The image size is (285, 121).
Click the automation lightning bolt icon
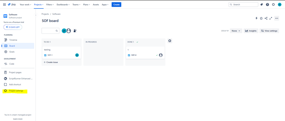pos(256,18)
